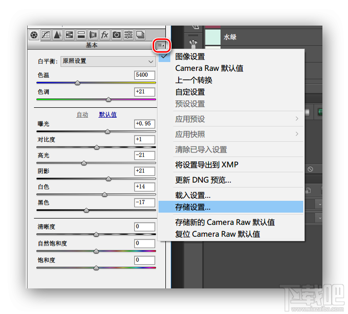The width and height of the screenshot is (348, 314).
Task: Expand the Apply Snapshot submenu arrow
Action: [297, 134]
